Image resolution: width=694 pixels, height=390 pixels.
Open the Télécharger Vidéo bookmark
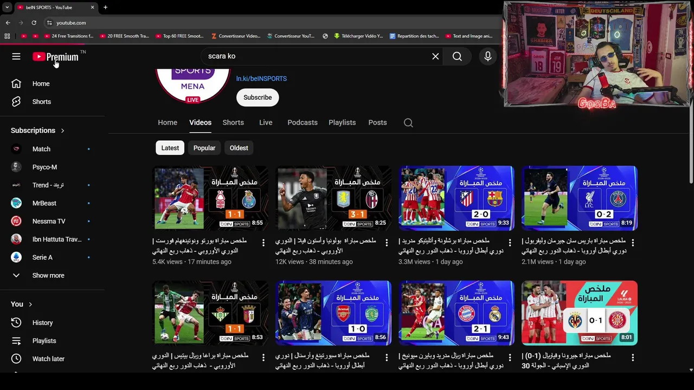pyautogui.click(x=358, y=36)
